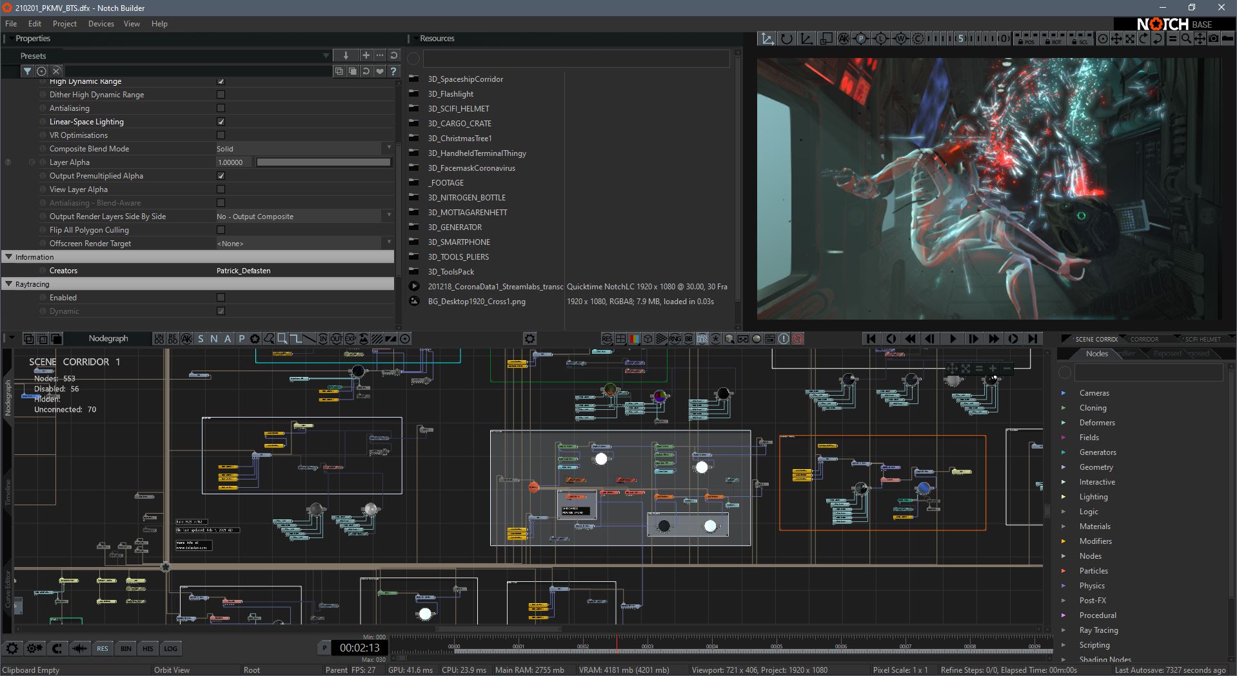The image size is (1237, 676).
Task: Click the camera snapshot icon in viewport toolbar
Action: click(x=1213, y=39)
